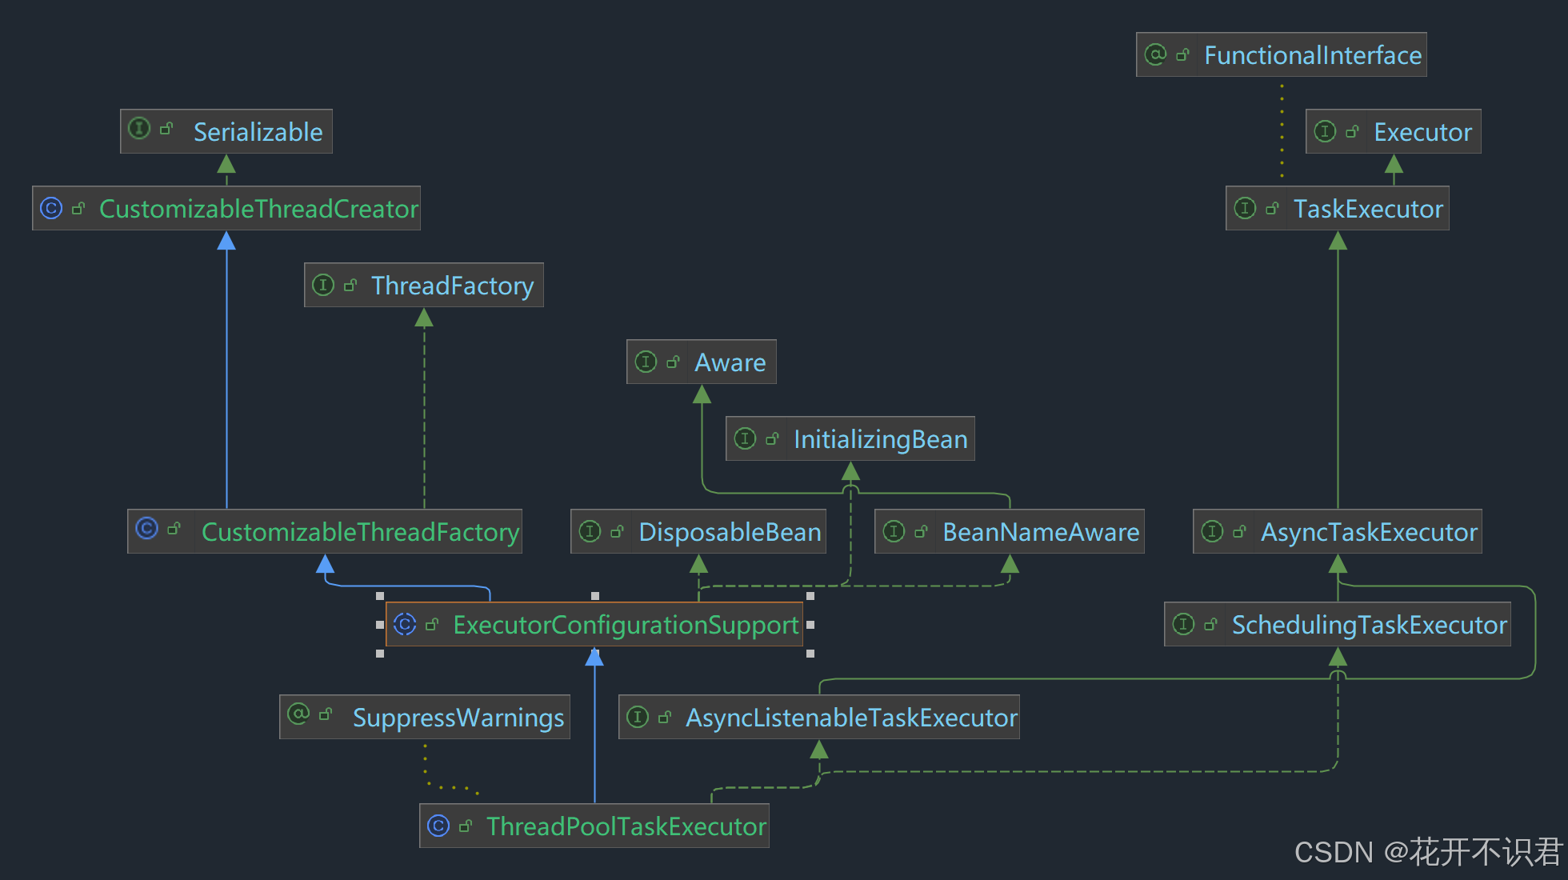Click the class icon on CustomizableThreadFactory node

pos(146,528)
